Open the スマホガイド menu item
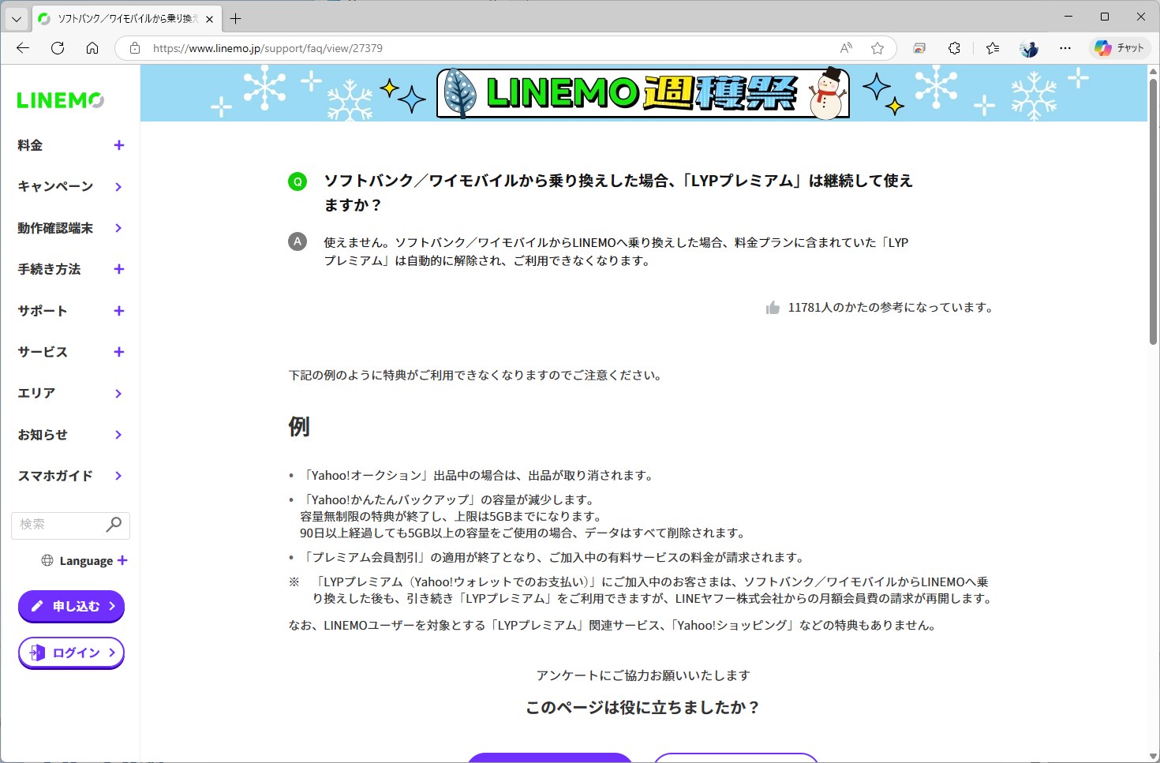Viewport: 1160px width, 763px height. pos(70,476)
